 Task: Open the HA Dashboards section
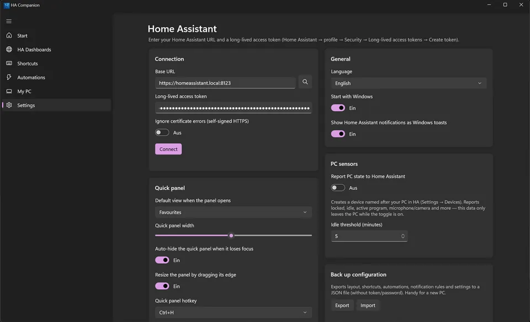[x=56, y=50]
